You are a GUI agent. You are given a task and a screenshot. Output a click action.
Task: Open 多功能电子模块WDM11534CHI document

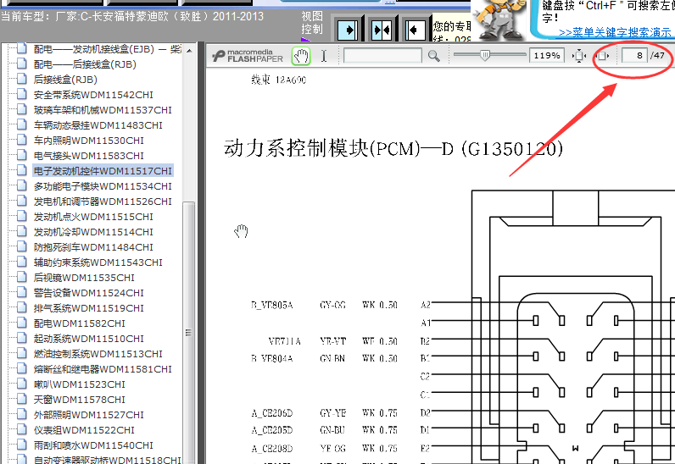[x=103, y=186]
